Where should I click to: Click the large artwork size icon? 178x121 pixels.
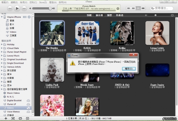point(172,15)
